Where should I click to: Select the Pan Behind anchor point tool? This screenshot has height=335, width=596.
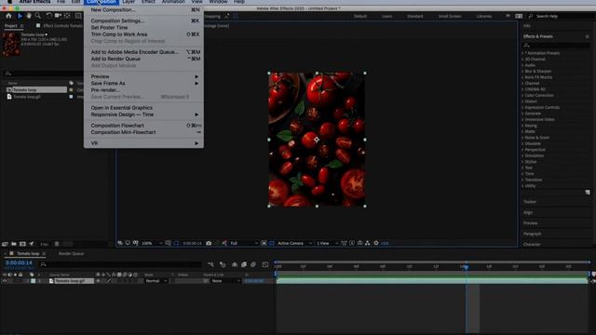pyautogui.click(x=67, y=16)
